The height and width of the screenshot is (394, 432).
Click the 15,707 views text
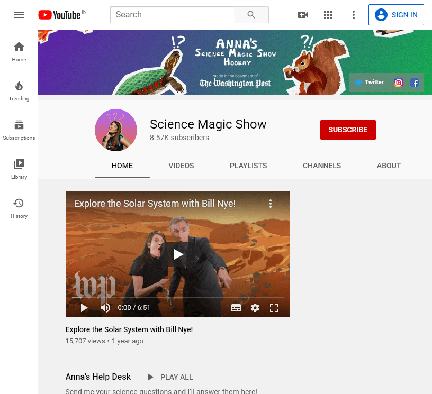(85, 341)
